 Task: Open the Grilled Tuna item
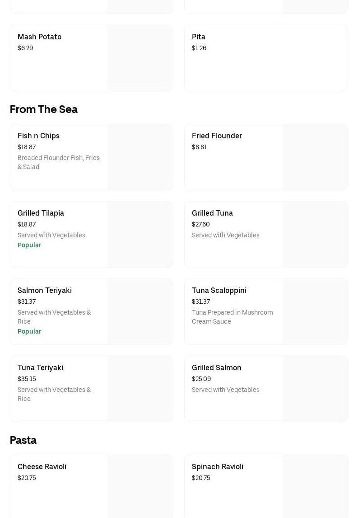tap(212, 213)
